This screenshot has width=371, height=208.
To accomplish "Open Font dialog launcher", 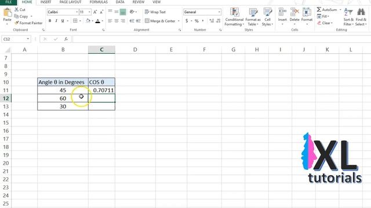I will tap(103, 30).
